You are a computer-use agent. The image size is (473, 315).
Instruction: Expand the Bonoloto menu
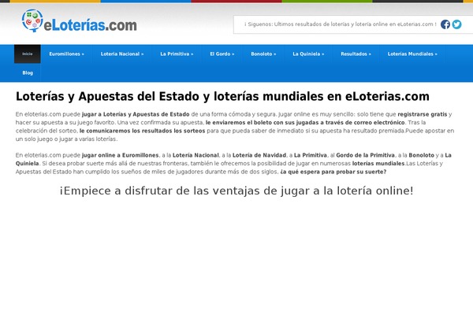pos(263,54)
